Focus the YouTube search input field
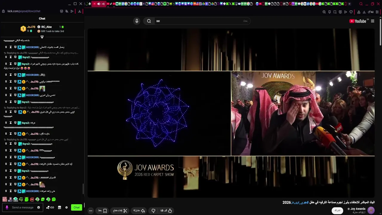The height and width of the screenshot is (215, 382). pos(202,21)
